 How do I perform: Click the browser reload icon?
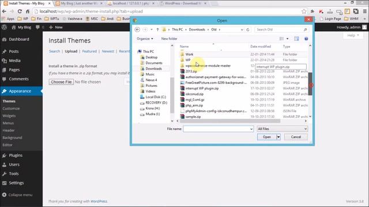[20, 11]
